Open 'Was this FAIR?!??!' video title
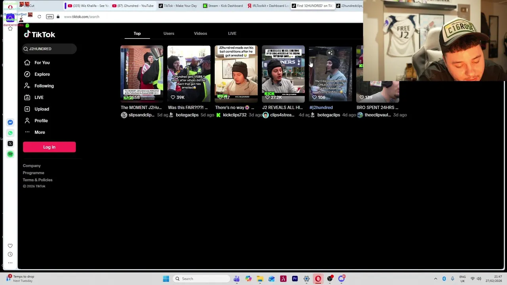The width and height of the screenshot is (507, 285). coord(188,107)
